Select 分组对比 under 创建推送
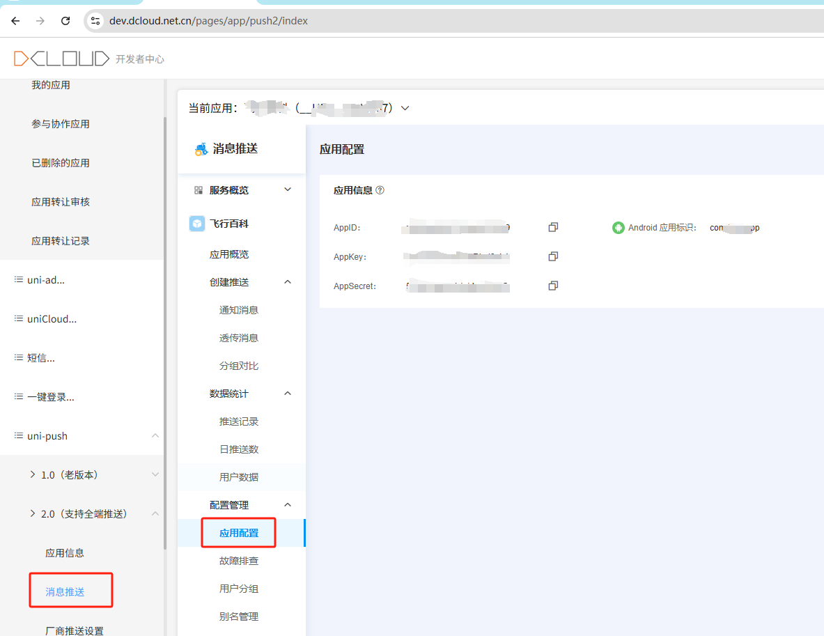The image size is (824, 636). [239, 366]
